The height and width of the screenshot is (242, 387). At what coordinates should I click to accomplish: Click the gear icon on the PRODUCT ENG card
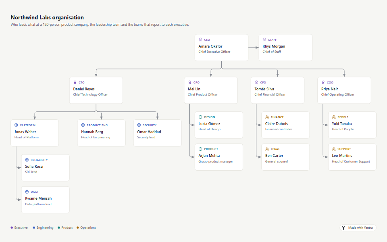[83, 125]
